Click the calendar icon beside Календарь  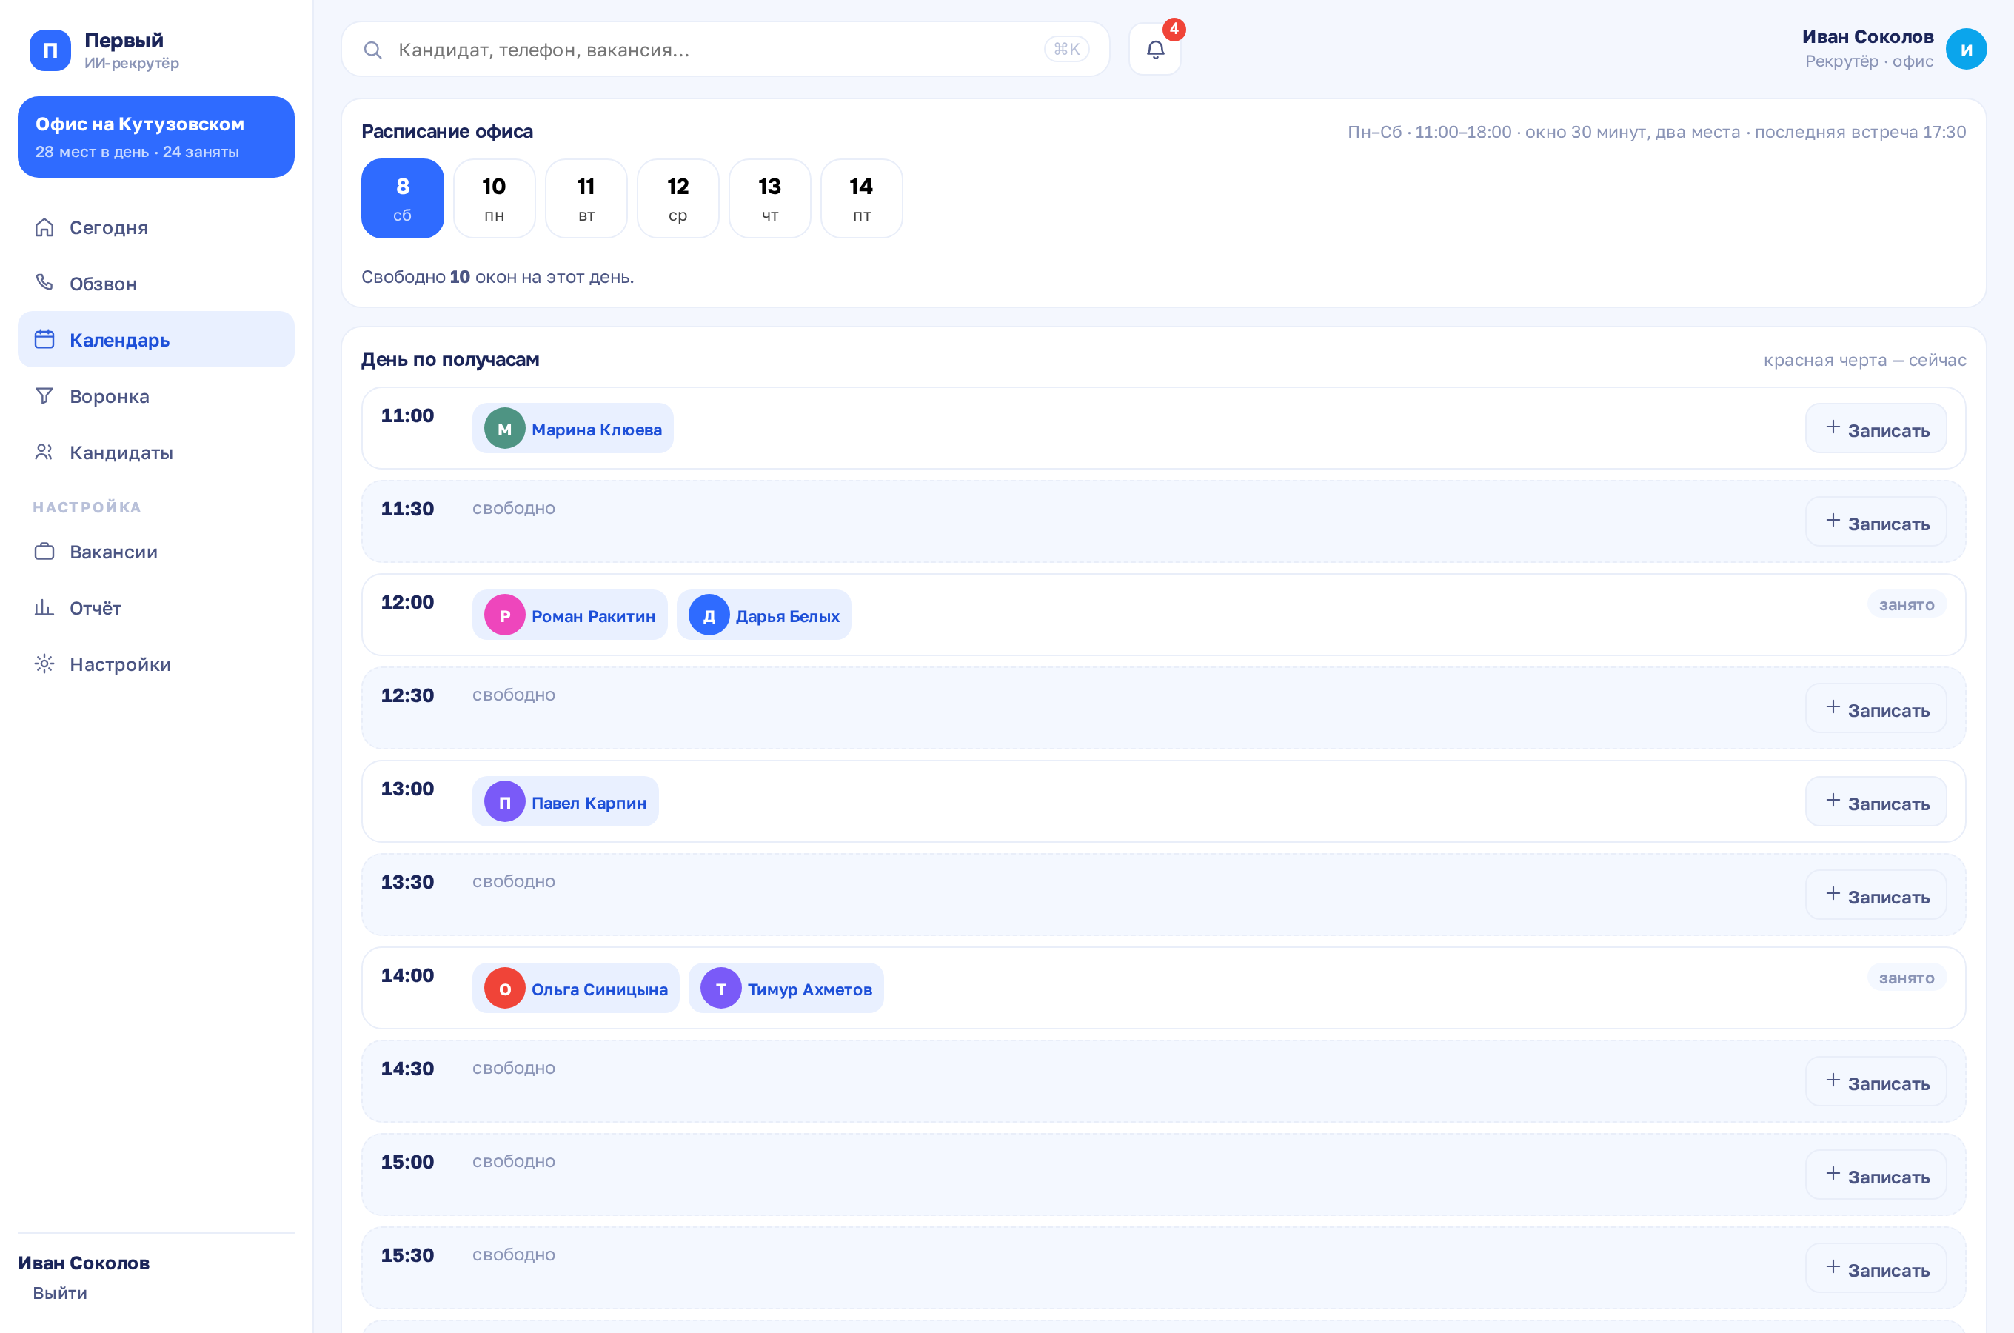(44, 339)
